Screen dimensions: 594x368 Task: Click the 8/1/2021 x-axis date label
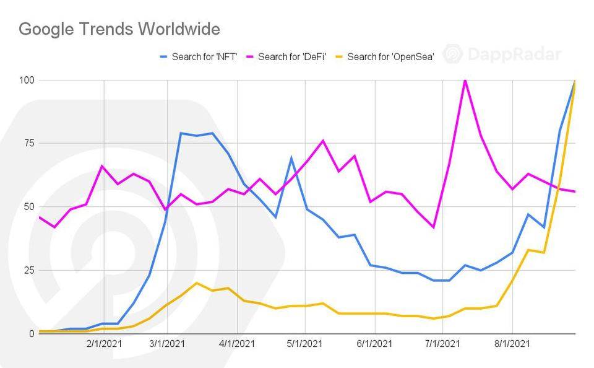click(512, 344)
